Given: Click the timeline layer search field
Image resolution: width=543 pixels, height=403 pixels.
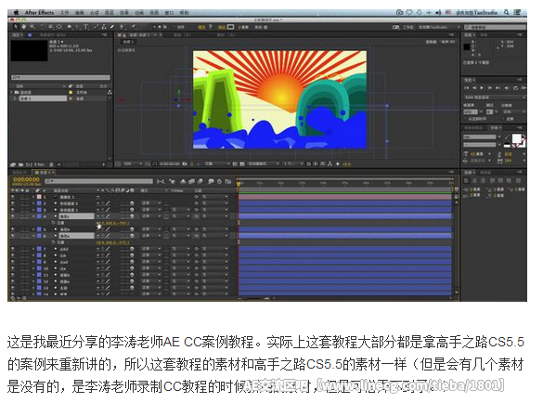Looking at the screenshot, I should 98,181.
